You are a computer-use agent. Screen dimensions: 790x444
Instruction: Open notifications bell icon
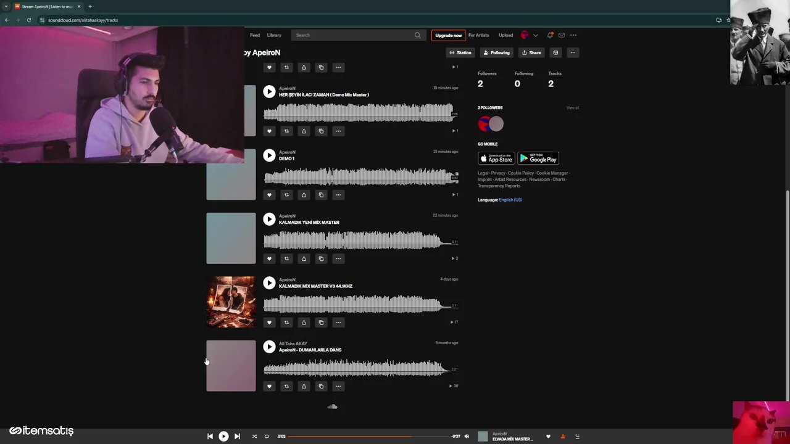point(550,35)
